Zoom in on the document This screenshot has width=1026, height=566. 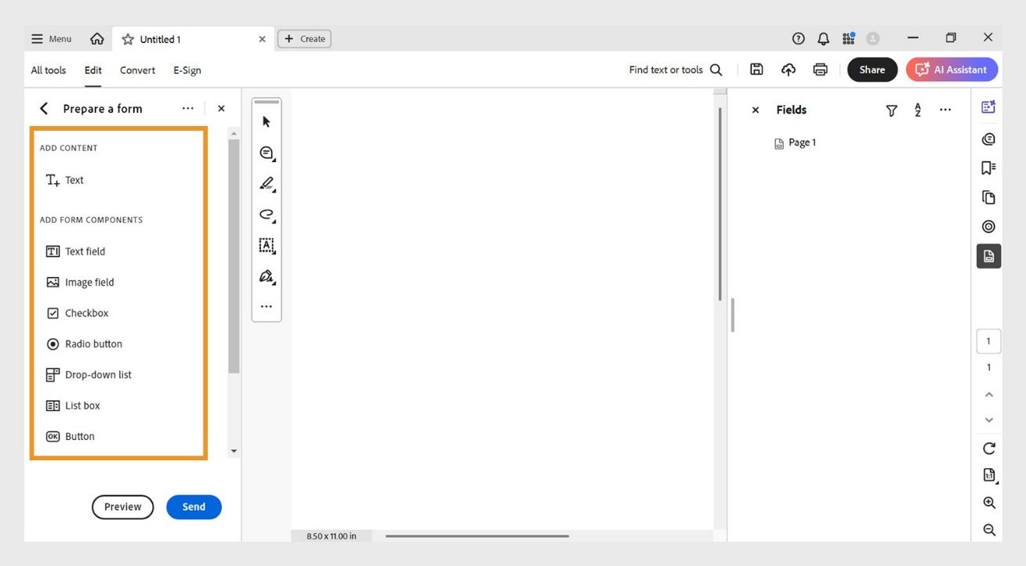pyautogui.click(x=988, y=502)
